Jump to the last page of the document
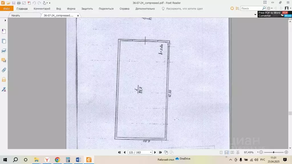The width and height of the screenshot is (292, 164). 160,152
